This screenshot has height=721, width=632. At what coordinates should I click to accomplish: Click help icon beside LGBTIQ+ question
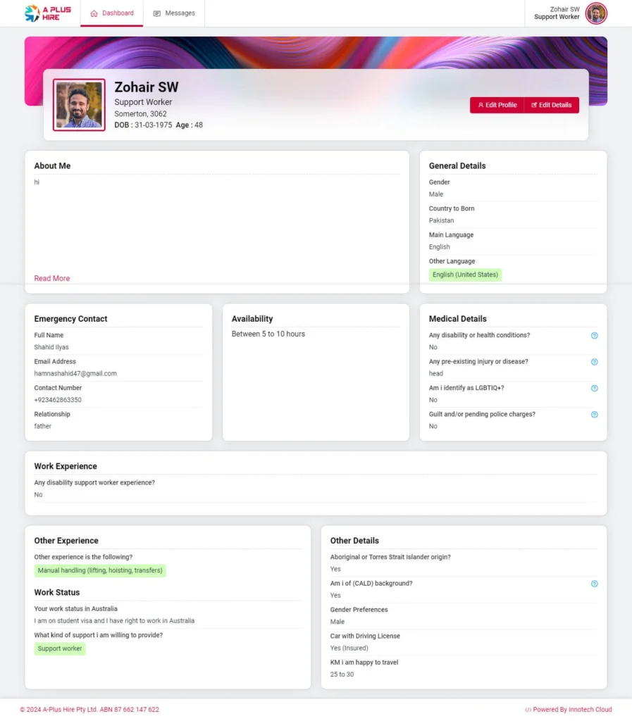[594, 389]
